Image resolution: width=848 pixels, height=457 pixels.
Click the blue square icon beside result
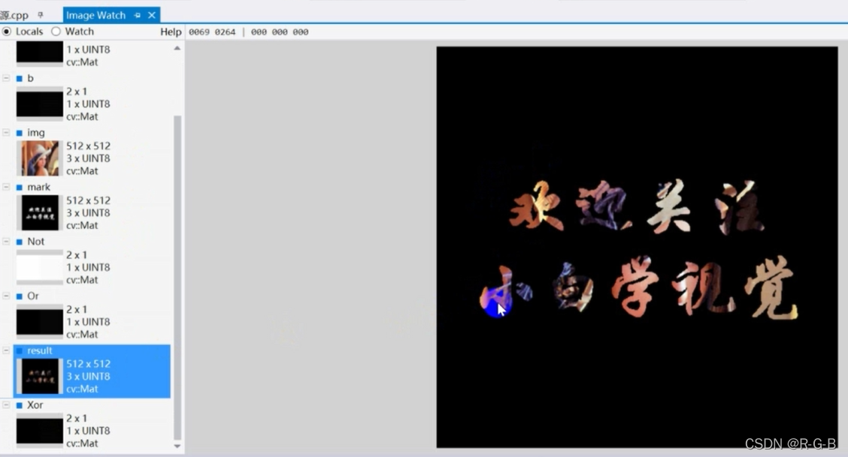point(20,350)
